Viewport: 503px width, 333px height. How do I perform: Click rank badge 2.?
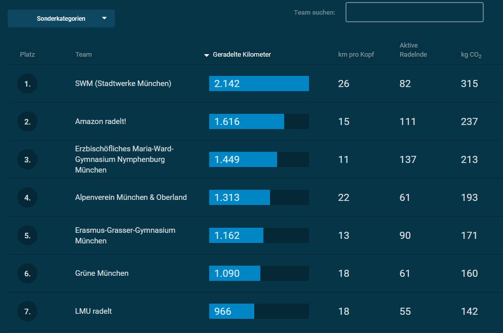point(27,121)
